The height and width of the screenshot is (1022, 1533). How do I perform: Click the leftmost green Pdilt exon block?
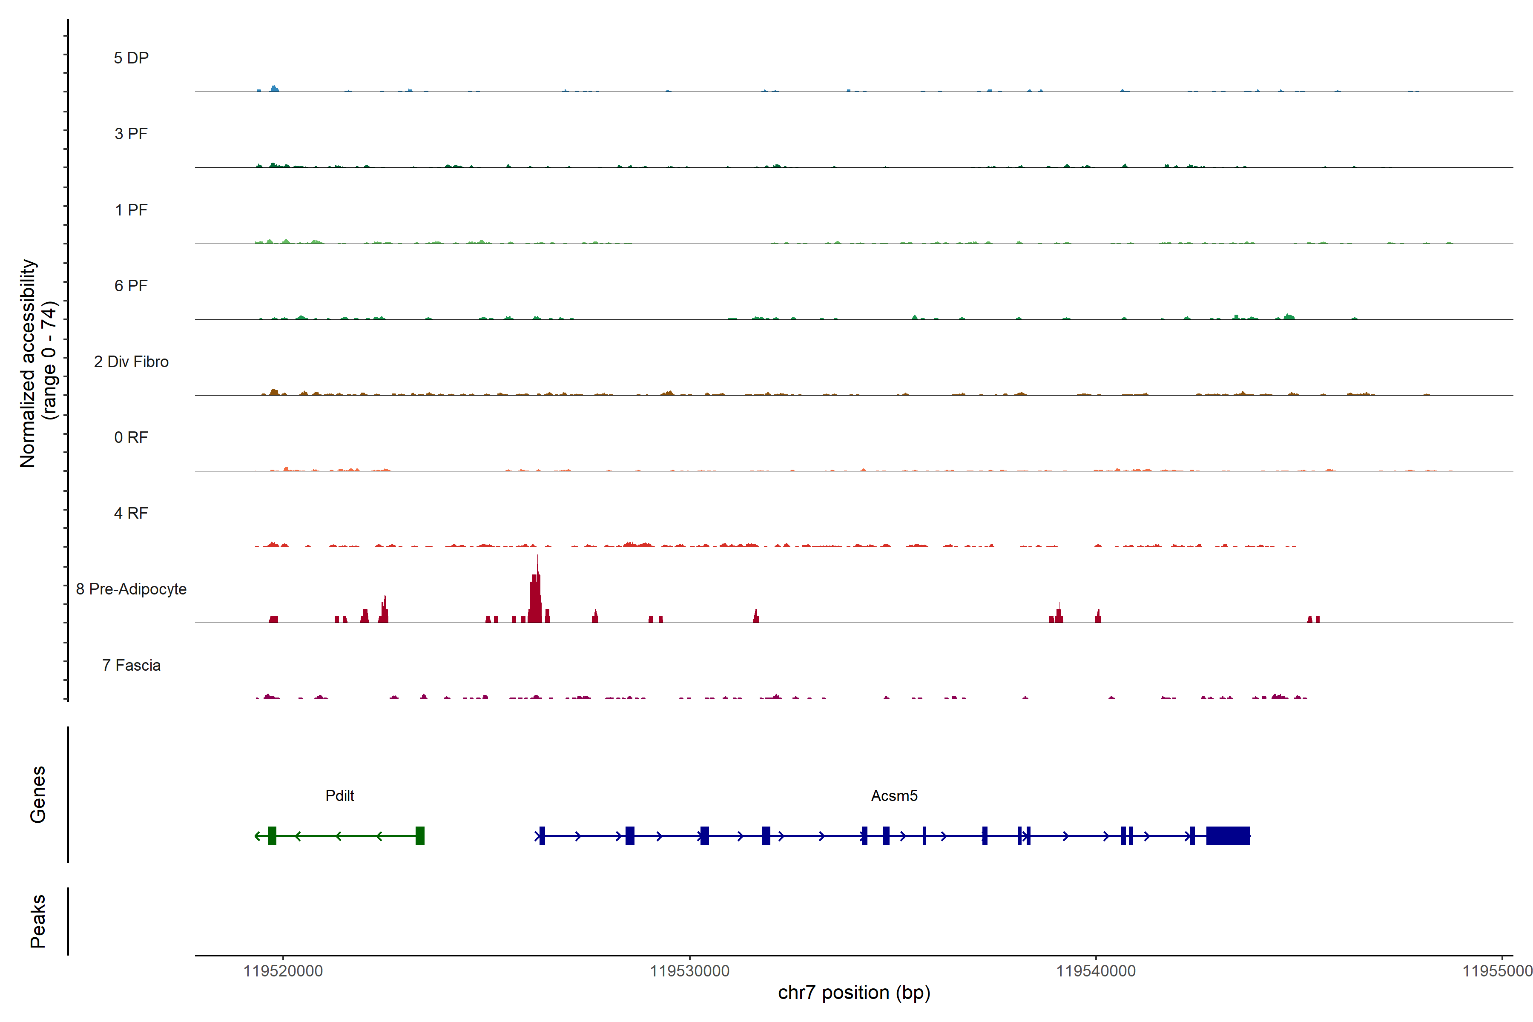click(273, 835)
